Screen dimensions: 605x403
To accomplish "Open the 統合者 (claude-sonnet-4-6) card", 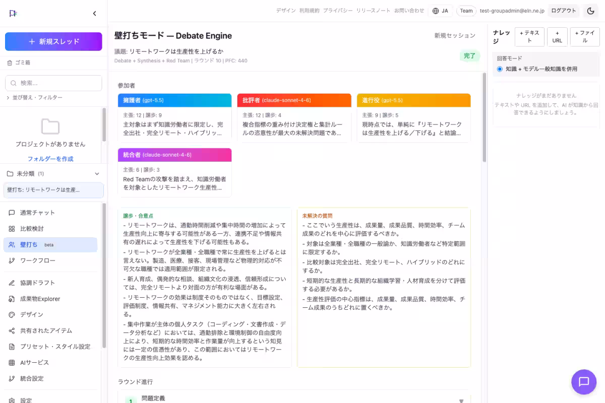I will click(175, 172).
